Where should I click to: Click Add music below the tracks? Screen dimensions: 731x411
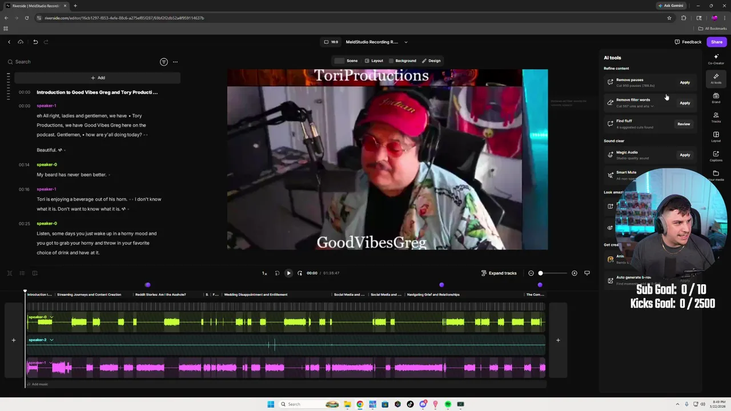click(38, 384)
